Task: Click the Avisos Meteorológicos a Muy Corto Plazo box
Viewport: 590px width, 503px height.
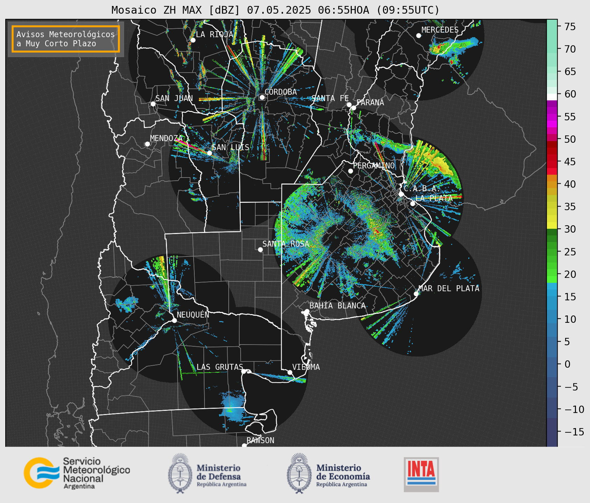Action: pos(66,39)
